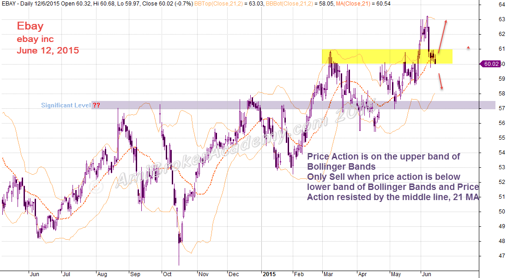Click the 'June 12, 2015' date label
507x278 pixels.
coord(48,50)
